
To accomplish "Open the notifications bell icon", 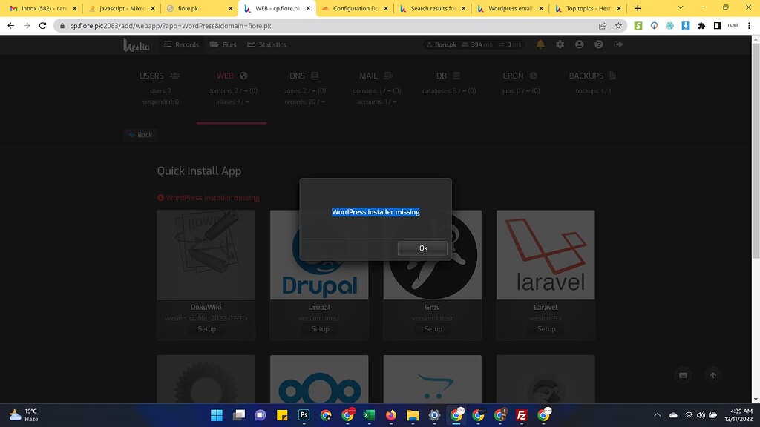I will pyautogui.click(x=541, y=44).
